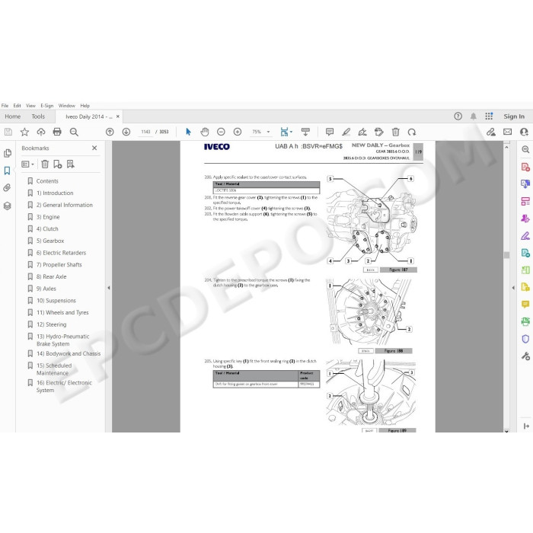533x533 pixels.
Task: Open 14) Bodywork and Chassis bookmark
Action: [x=69, y=353]
